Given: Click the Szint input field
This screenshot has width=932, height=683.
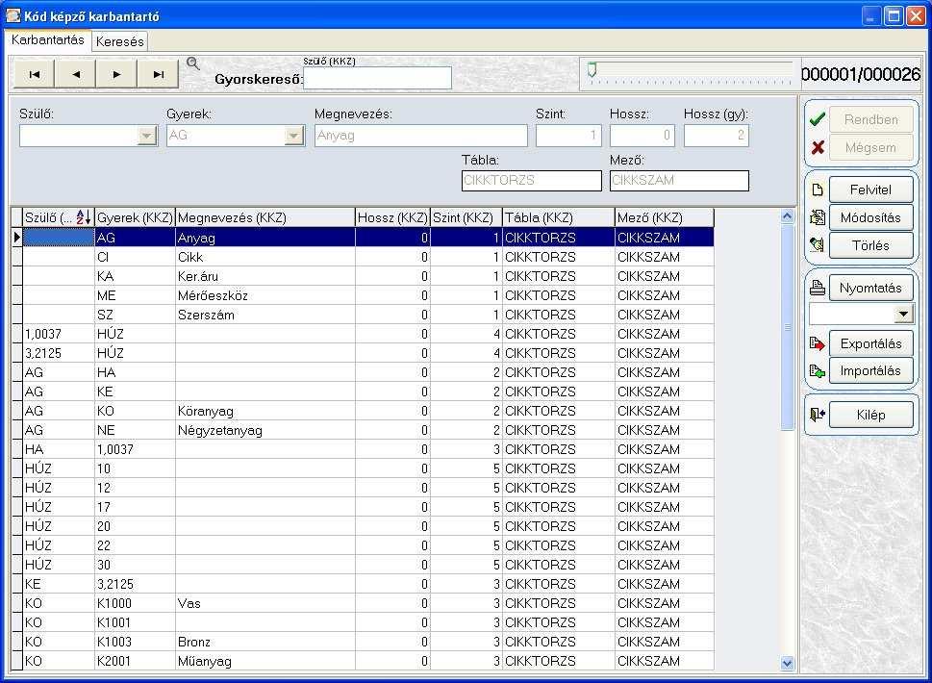Looking at the screenshot, I should point(568,136).
